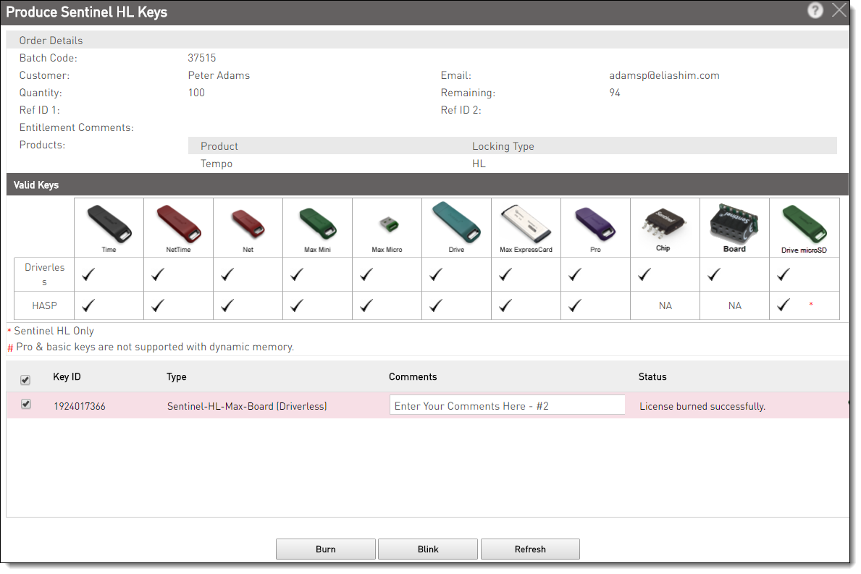
Task: Click the Blink button
Action: 427,549
